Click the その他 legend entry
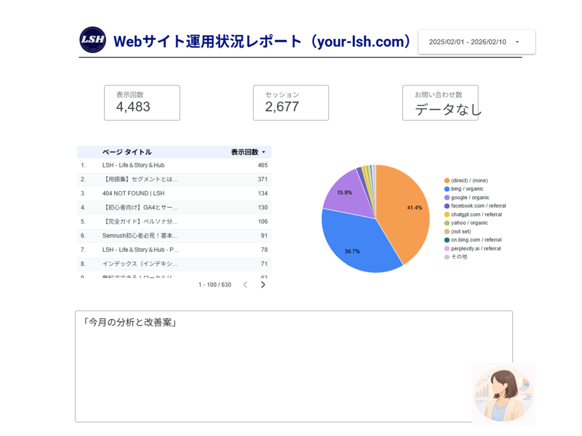The height and width of the screenshot is (436, 582). pos(459,257)
